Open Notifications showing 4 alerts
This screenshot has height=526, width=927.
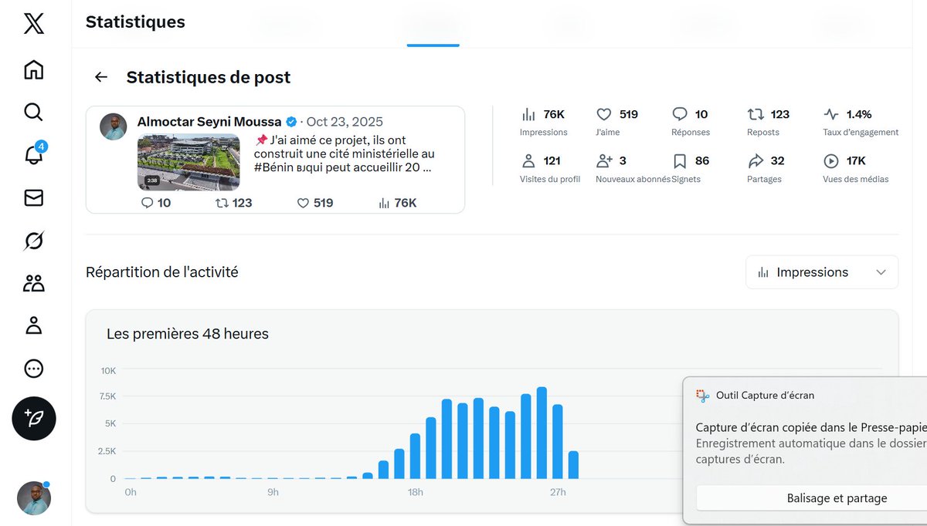[x=32, y=155]
